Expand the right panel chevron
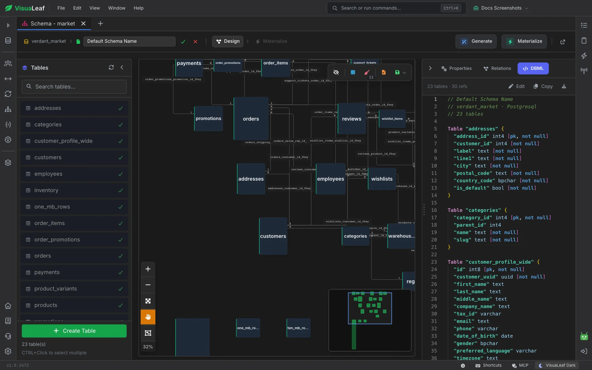 pos(430,68)
